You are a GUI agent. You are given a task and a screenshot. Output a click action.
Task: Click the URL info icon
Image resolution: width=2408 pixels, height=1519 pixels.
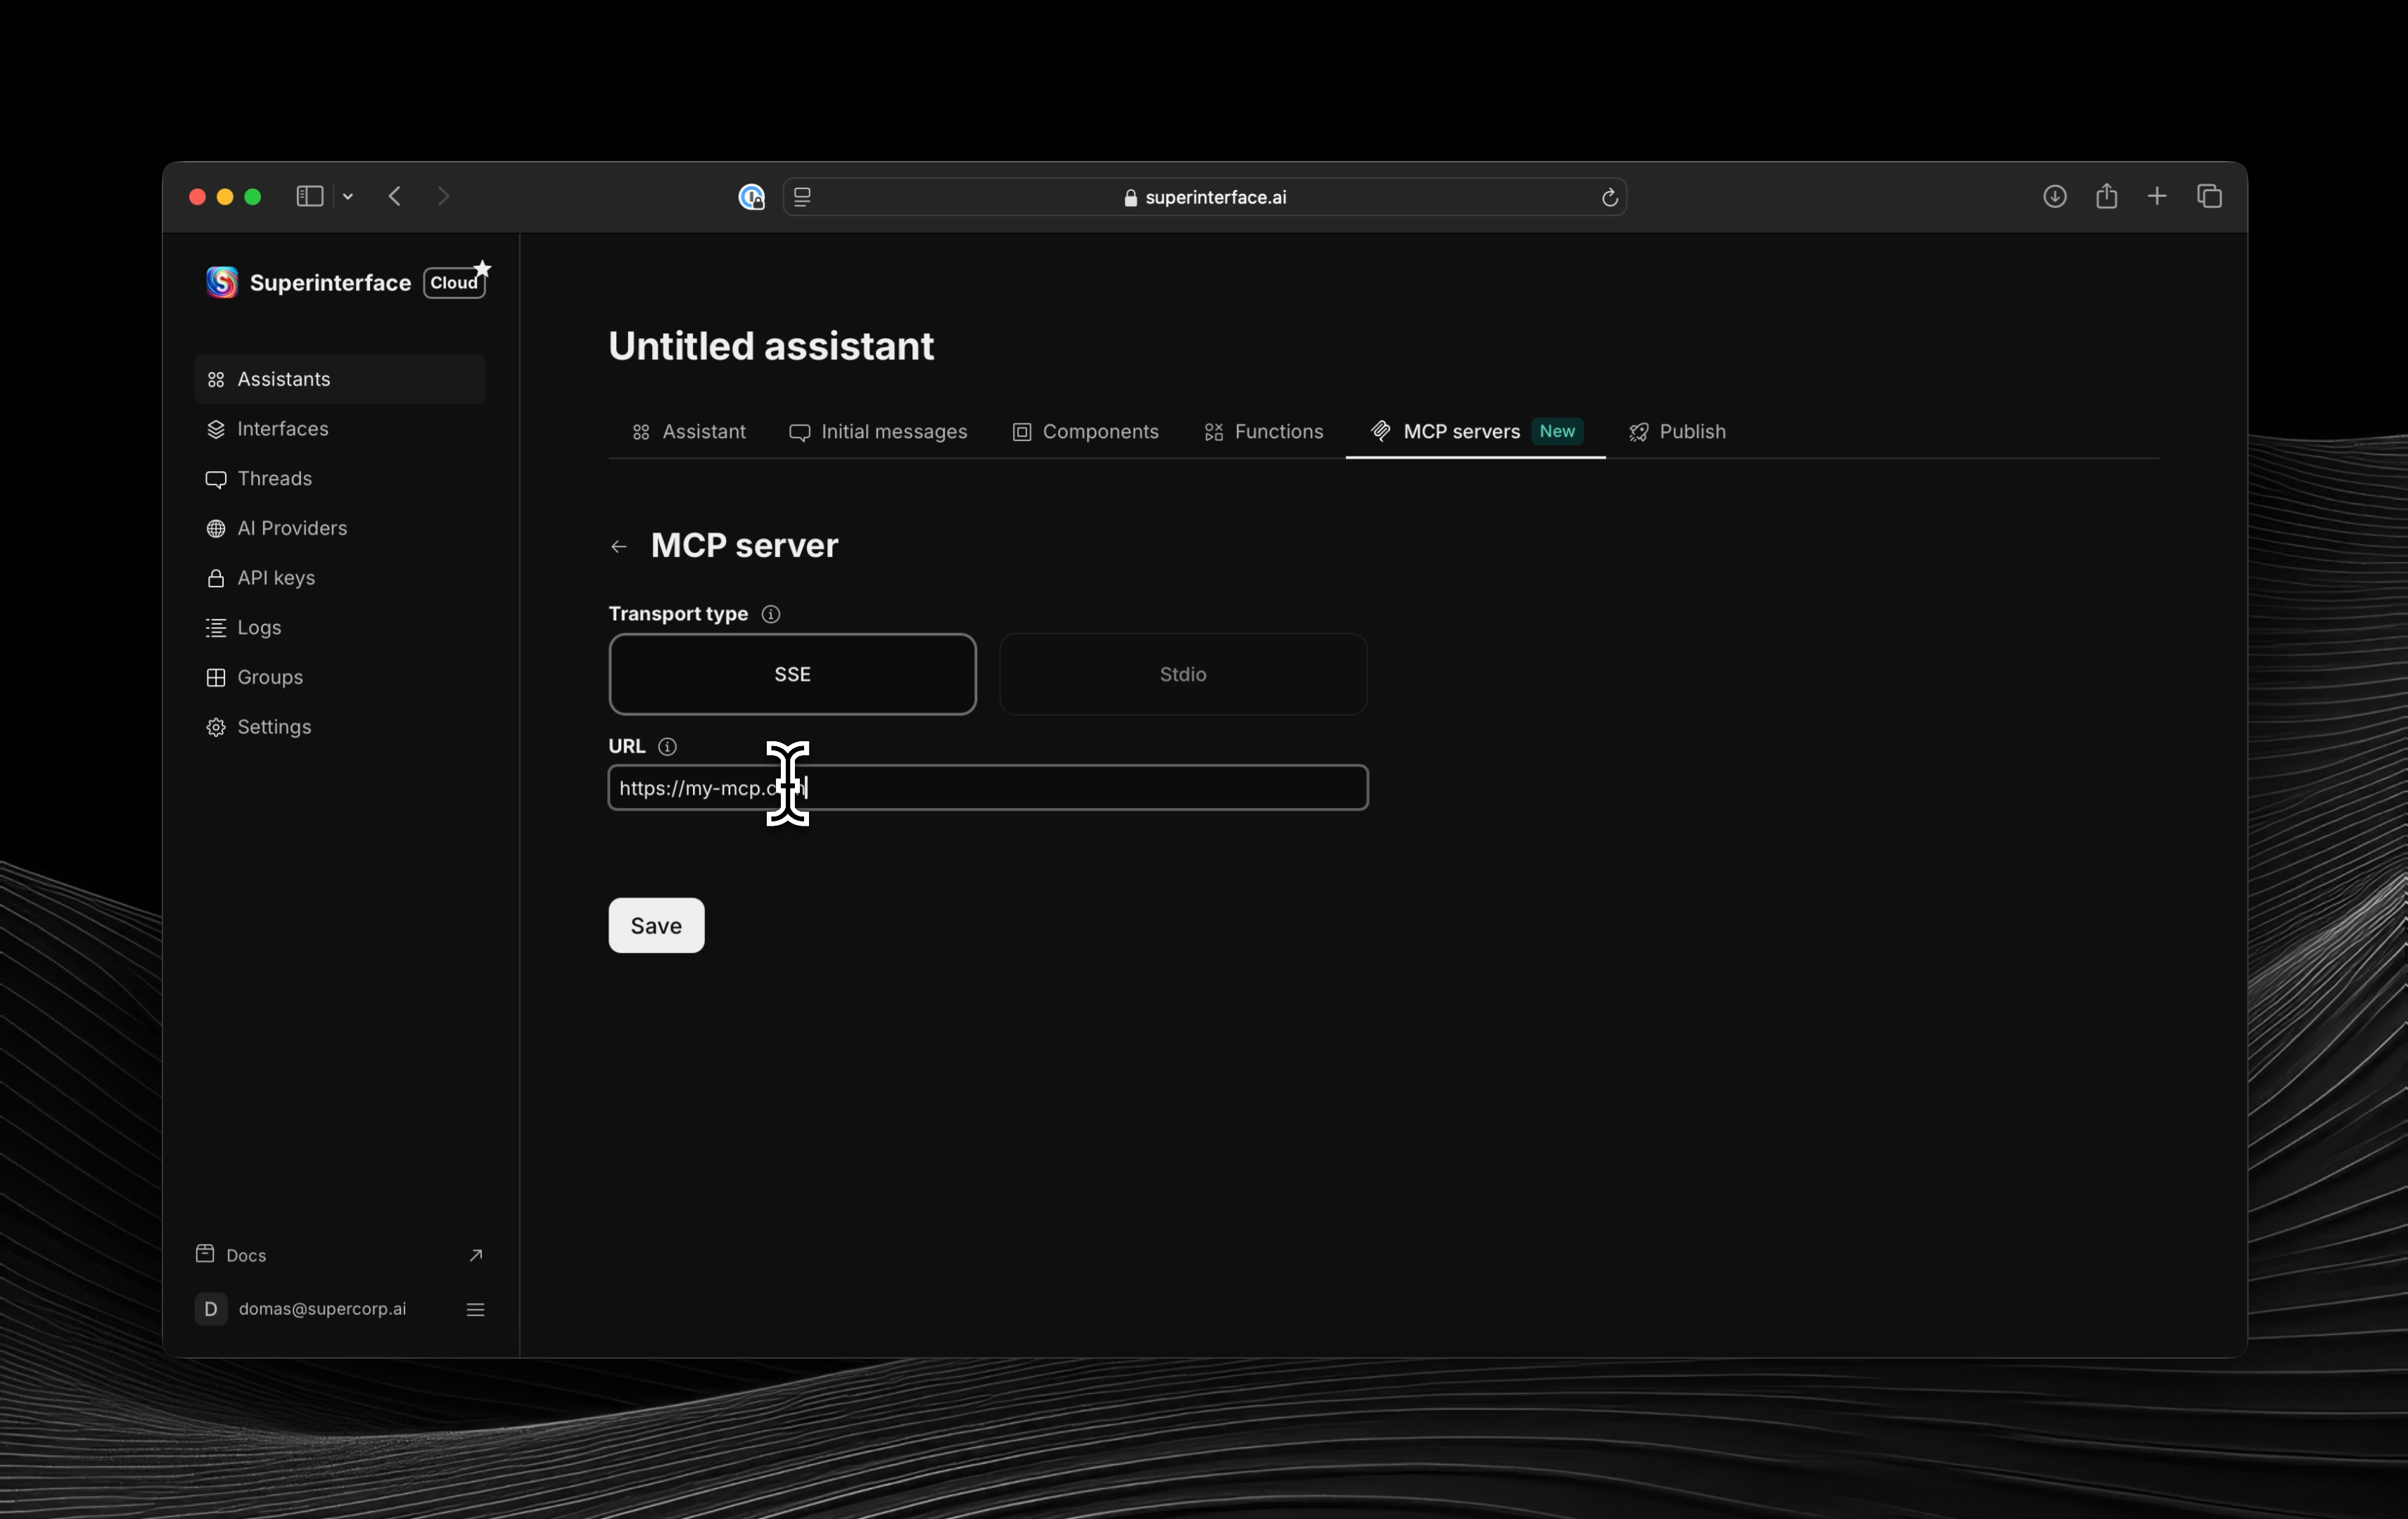[667, 747]
